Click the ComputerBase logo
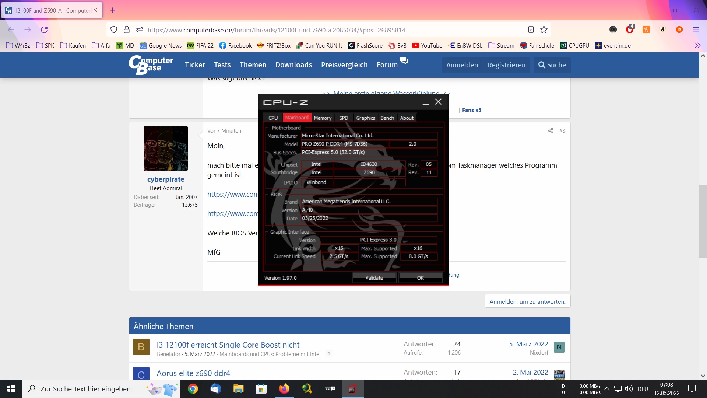This screenshot has height=398, width=707. 151,65
